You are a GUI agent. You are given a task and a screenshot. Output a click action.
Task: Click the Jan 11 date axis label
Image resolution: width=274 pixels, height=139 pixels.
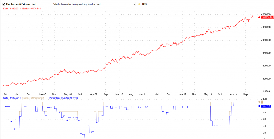pyautogui.click(x=143, y=94)
